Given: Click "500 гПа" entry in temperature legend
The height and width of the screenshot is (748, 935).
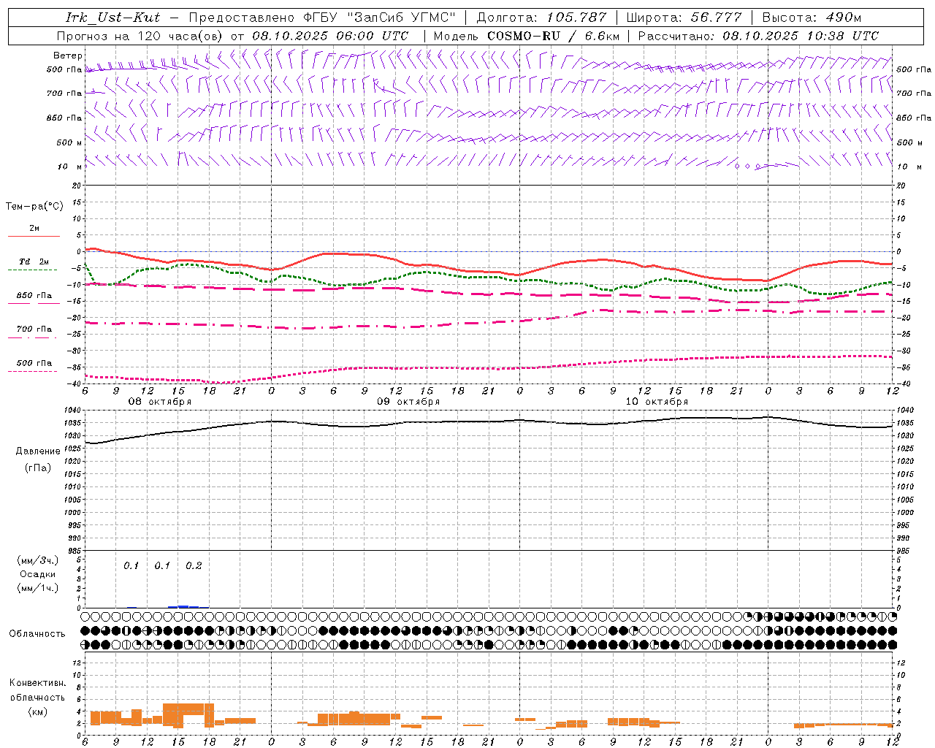Looking at the screenshot, I should 34,363.
